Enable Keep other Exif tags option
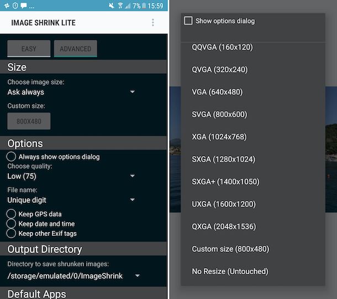Screen dimensions: 337x299 click(41, 233)
